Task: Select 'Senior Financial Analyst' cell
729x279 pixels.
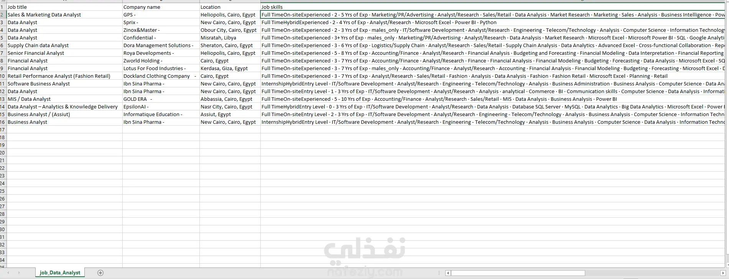Action: click(x=65, y=53)
